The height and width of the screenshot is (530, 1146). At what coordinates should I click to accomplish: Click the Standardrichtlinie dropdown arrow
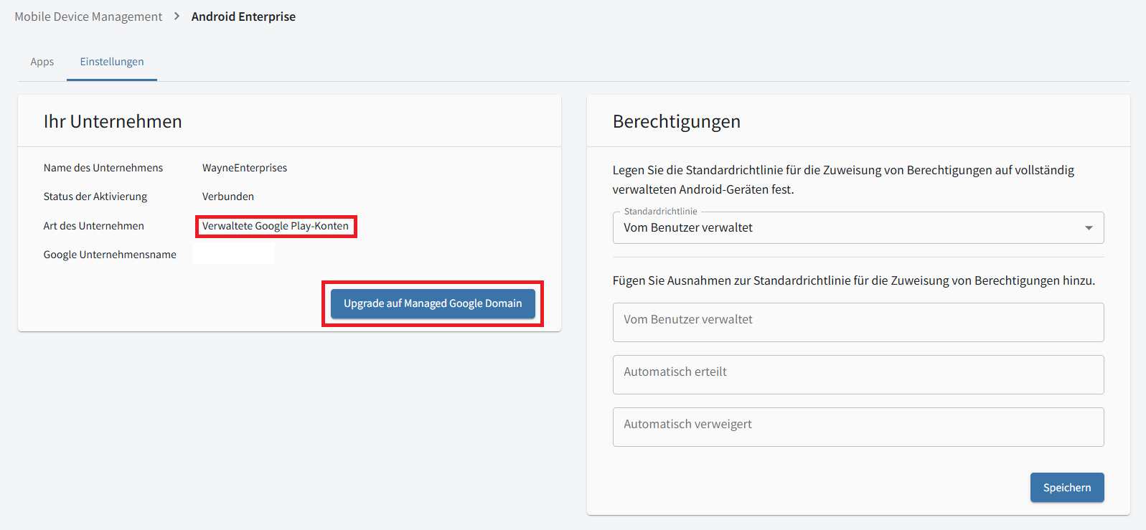coord(1089,228)
